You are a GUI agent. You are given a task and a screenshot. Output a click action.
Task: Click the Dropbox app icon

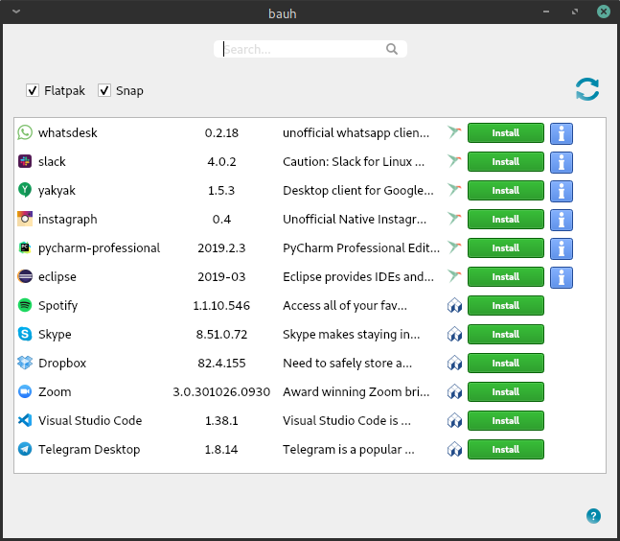[25, 364]
